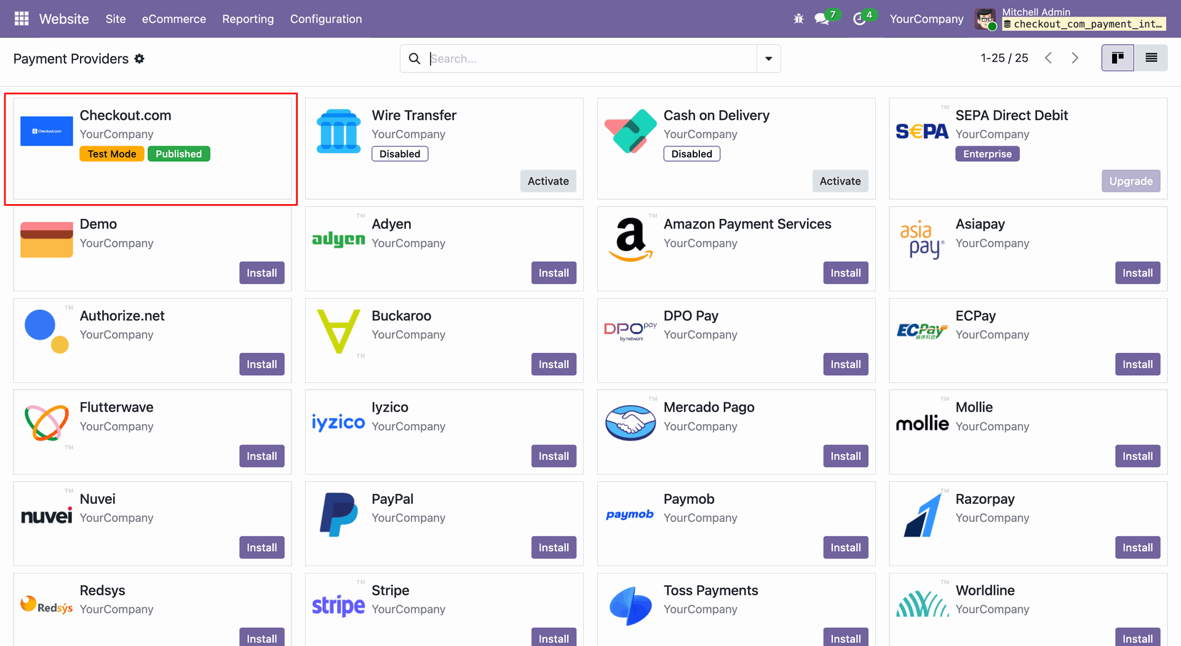Activate the Wire Transfer provider
The height and width of the screenshot is (646, 1181).
(x=548, y=181)
